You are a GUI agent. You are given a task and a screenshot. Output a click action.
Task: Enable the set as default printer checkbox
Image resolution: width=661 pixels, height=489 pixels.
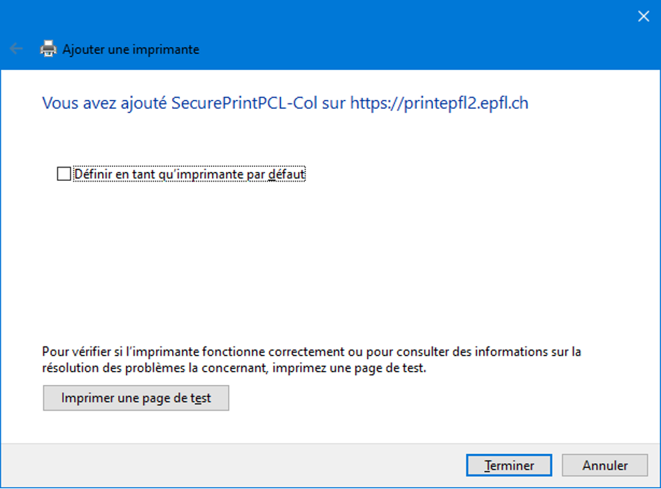[x=64, y=174]
